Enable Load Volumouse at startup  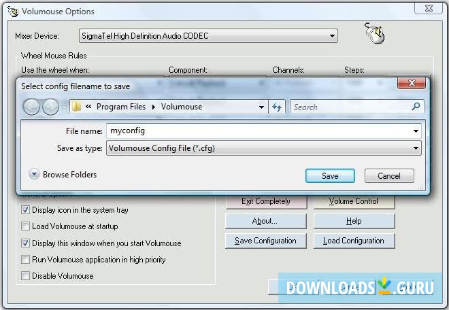coord(25,226)
